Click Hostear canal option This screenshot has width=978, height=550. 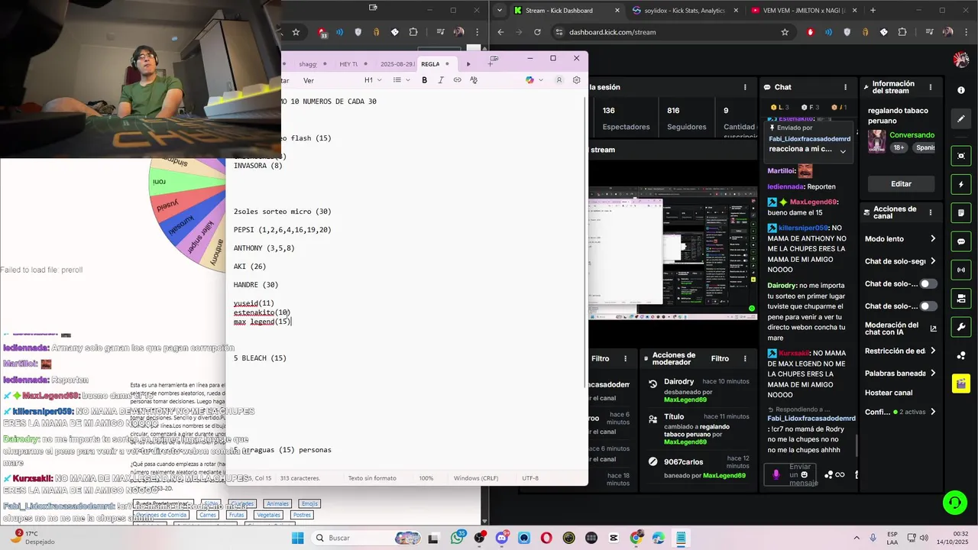coord(889,393)
